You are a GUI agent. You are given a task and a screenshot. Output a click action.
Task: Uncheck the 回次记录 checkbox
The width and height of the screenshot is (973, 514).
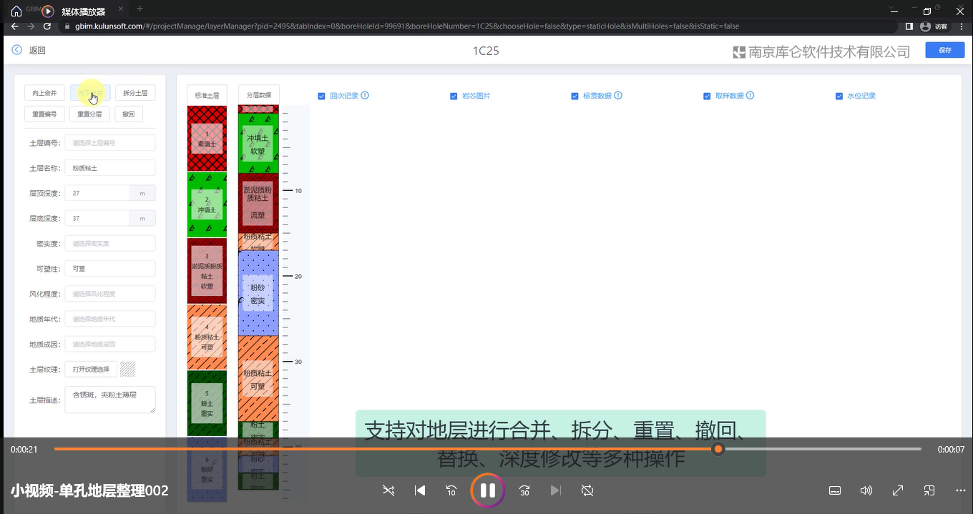(x=322, y=96)
